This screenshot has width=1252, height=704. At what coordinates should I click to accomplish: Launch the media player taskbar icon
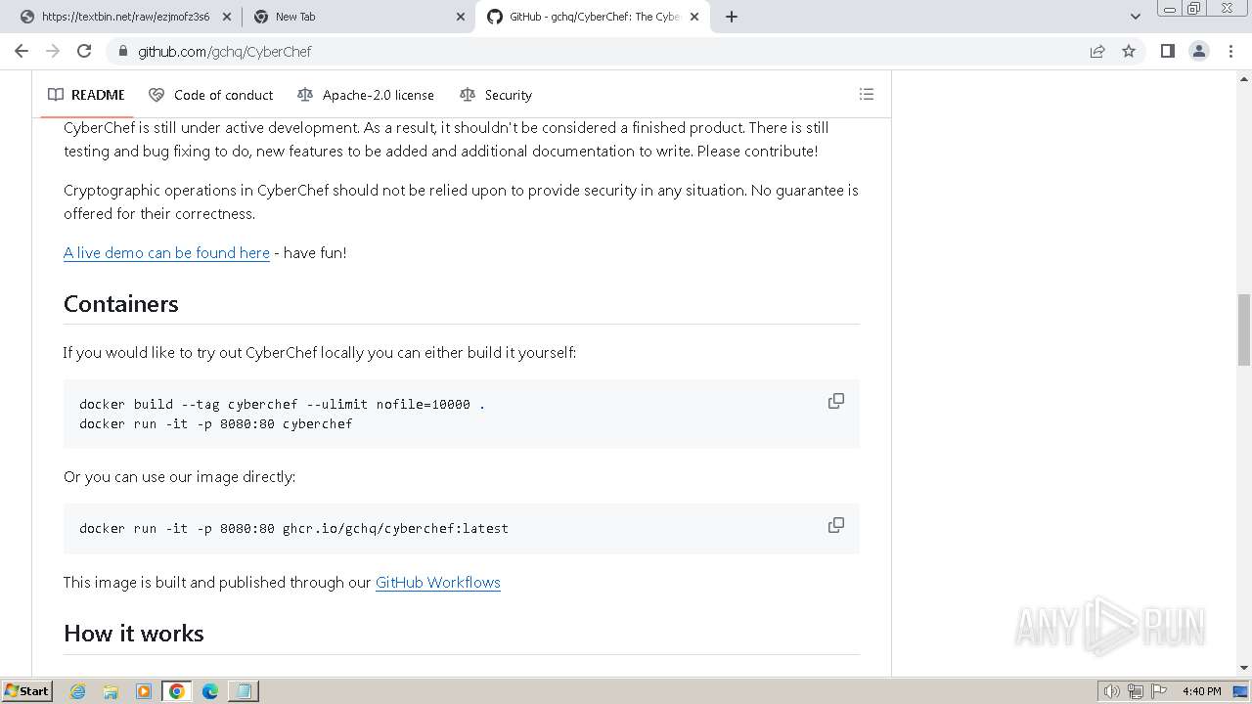144,691
